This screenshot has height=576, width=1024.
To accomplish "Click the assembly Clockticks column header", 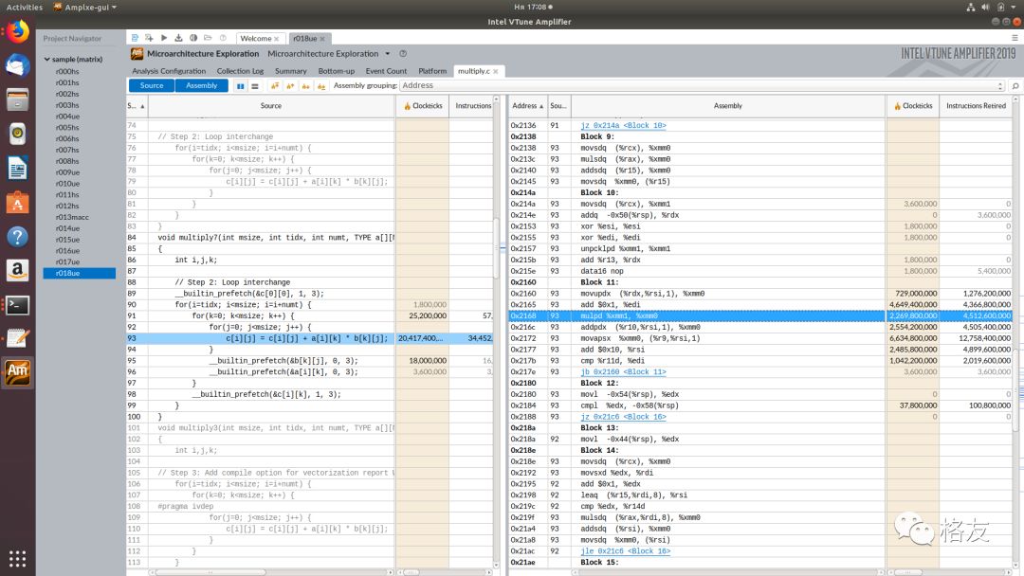I will (912, 106).
